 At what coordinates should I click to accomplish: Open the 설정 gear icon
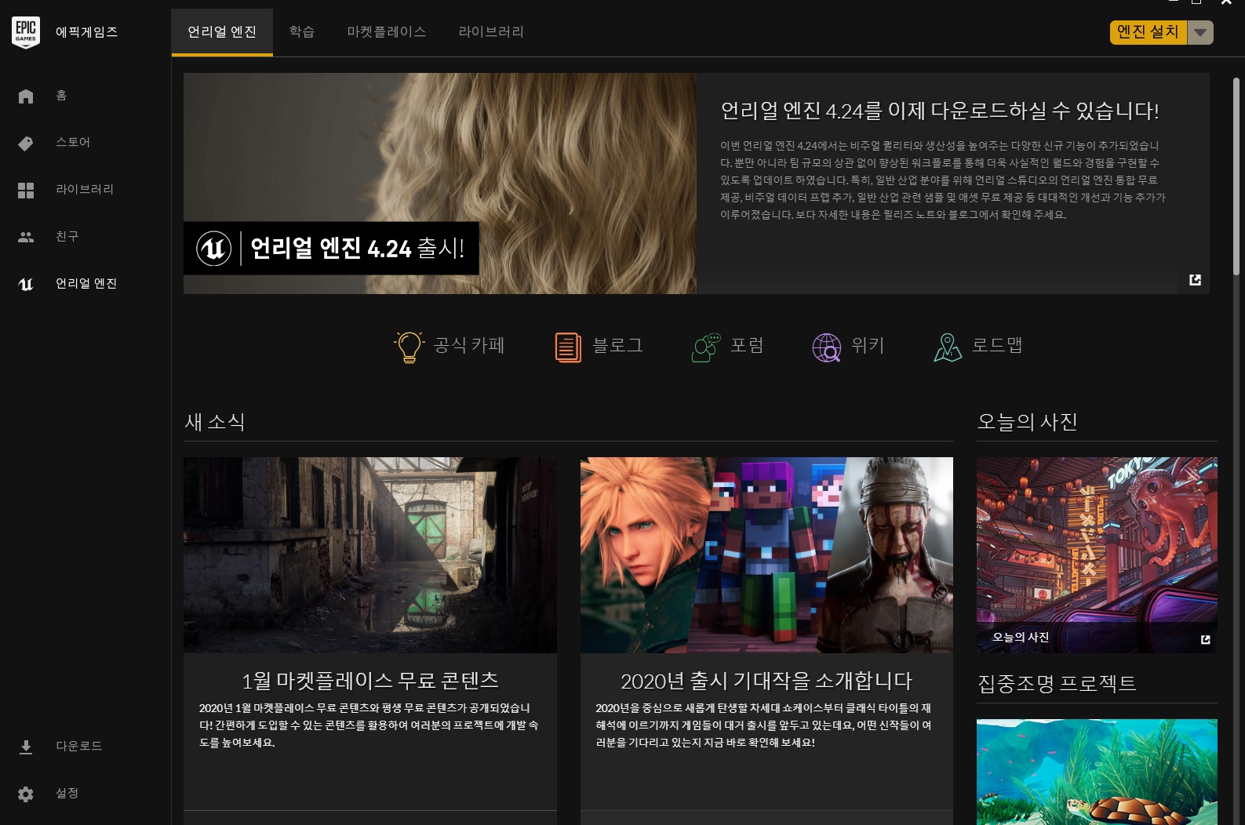pos(26,794)
